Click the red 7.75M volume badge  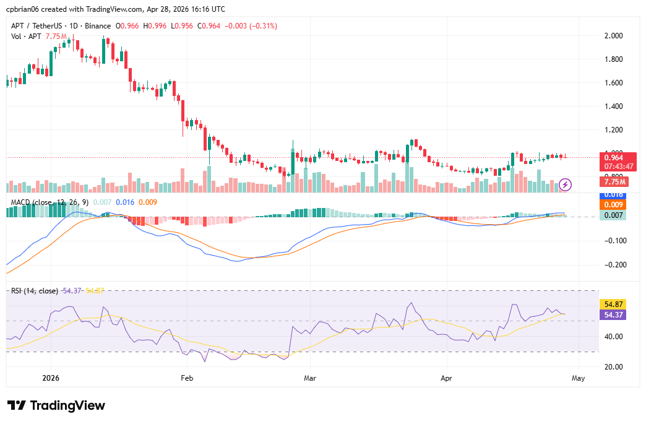point(613,181)
